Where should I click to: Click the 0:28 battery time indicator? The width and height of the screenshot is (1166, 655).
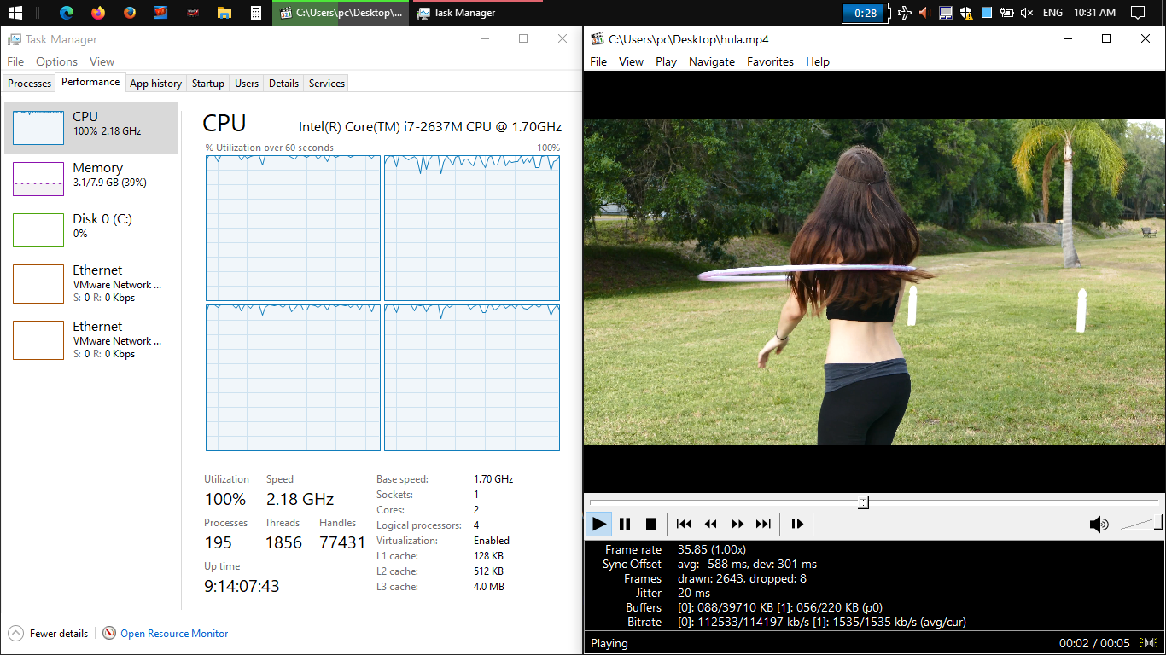coord(866,13)
